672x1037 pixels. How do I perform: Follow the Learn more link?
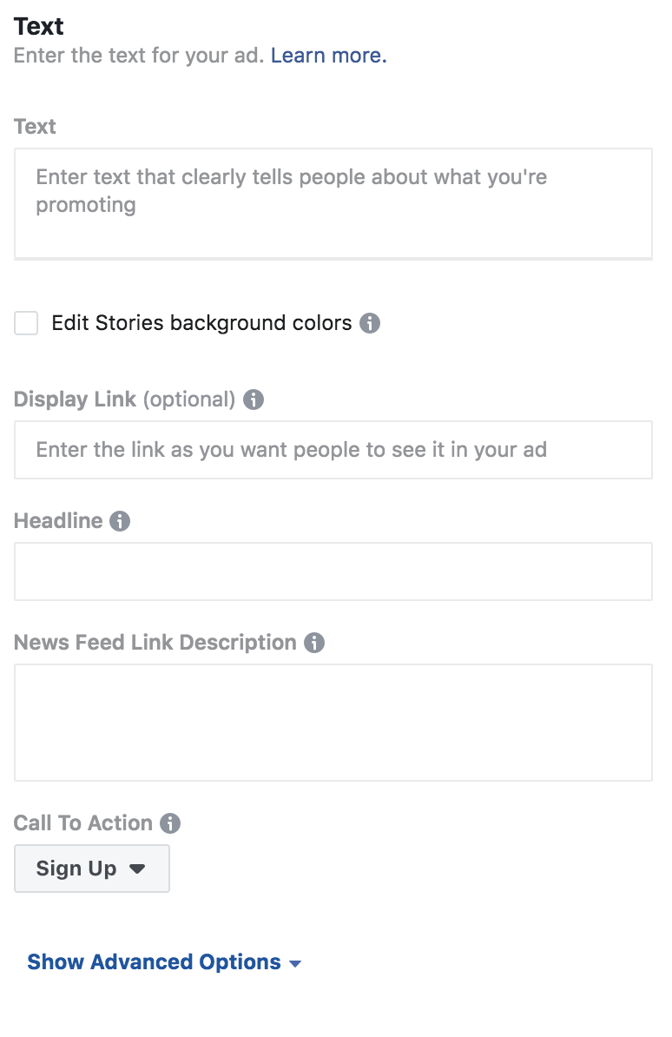[x=328, y=56]
